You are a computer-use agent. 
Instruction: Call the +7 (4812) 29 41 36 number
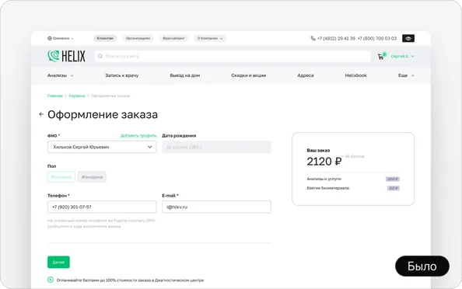(336, 38)
